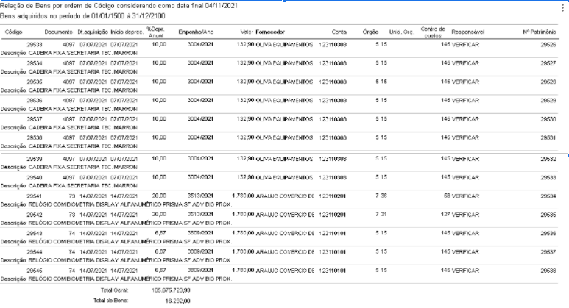Image resolution: width=569 pixels, height=308 pixels.
Task: Click the Documento column header
Action: point(58,33)
